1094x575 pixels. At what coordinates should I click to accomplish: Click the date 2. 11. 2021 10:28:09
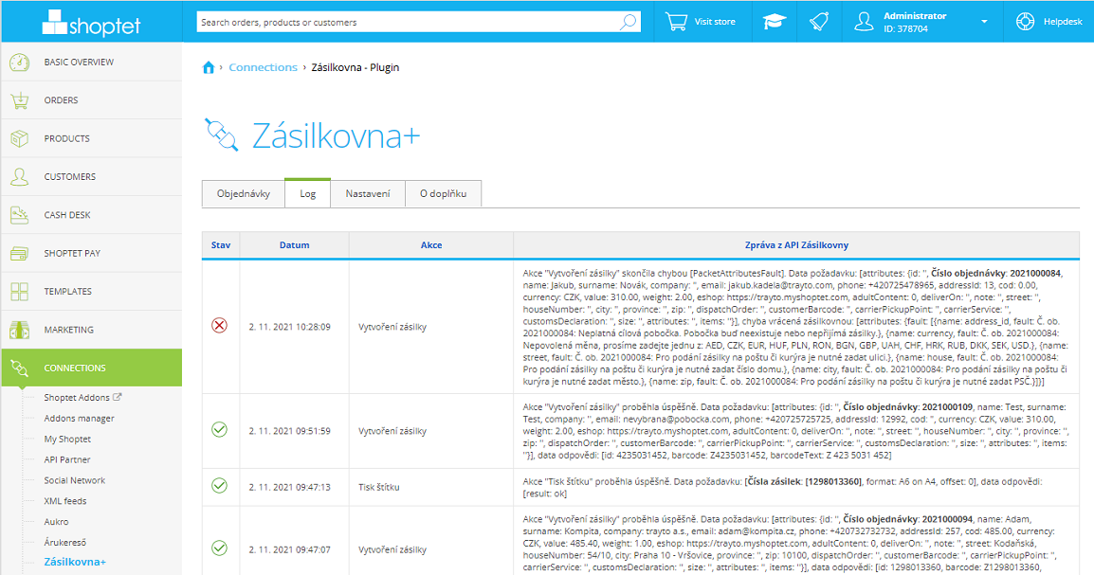click(289, 327)
